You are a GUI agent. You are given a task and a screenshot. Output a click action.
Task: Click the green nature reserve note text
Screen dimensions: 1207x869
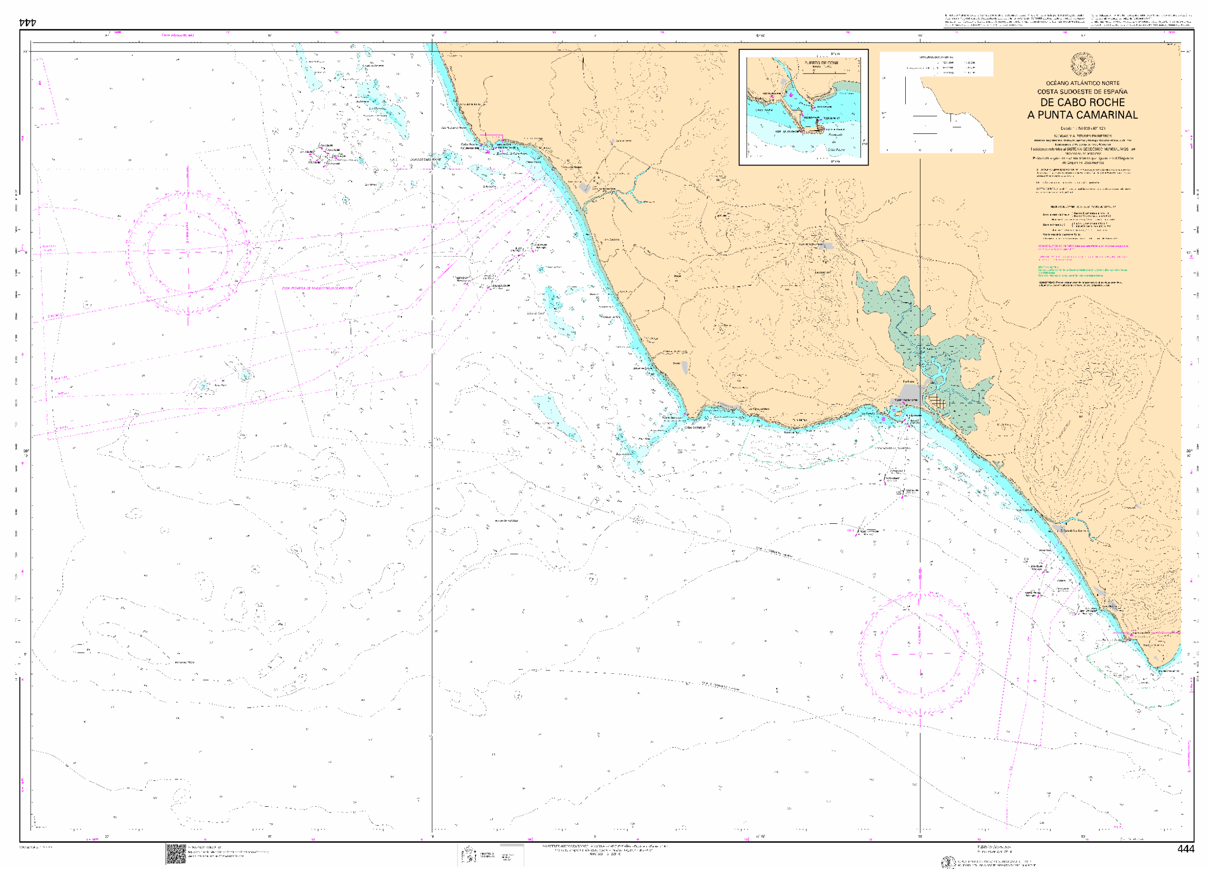tap(1080, 272)
